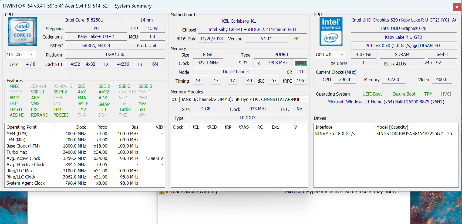Click the Intel Kaby Lake-U chipset value

tap(252, 29)
